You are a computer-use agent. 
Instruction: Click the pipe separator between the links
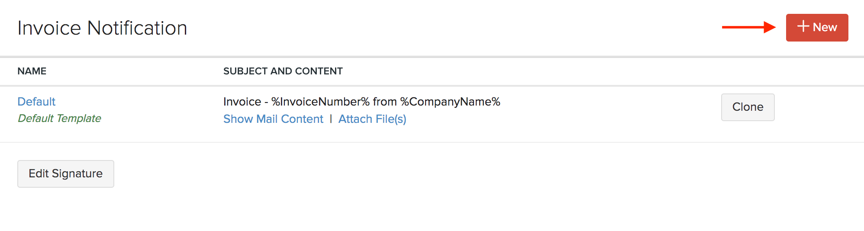(x=331, y=119)
